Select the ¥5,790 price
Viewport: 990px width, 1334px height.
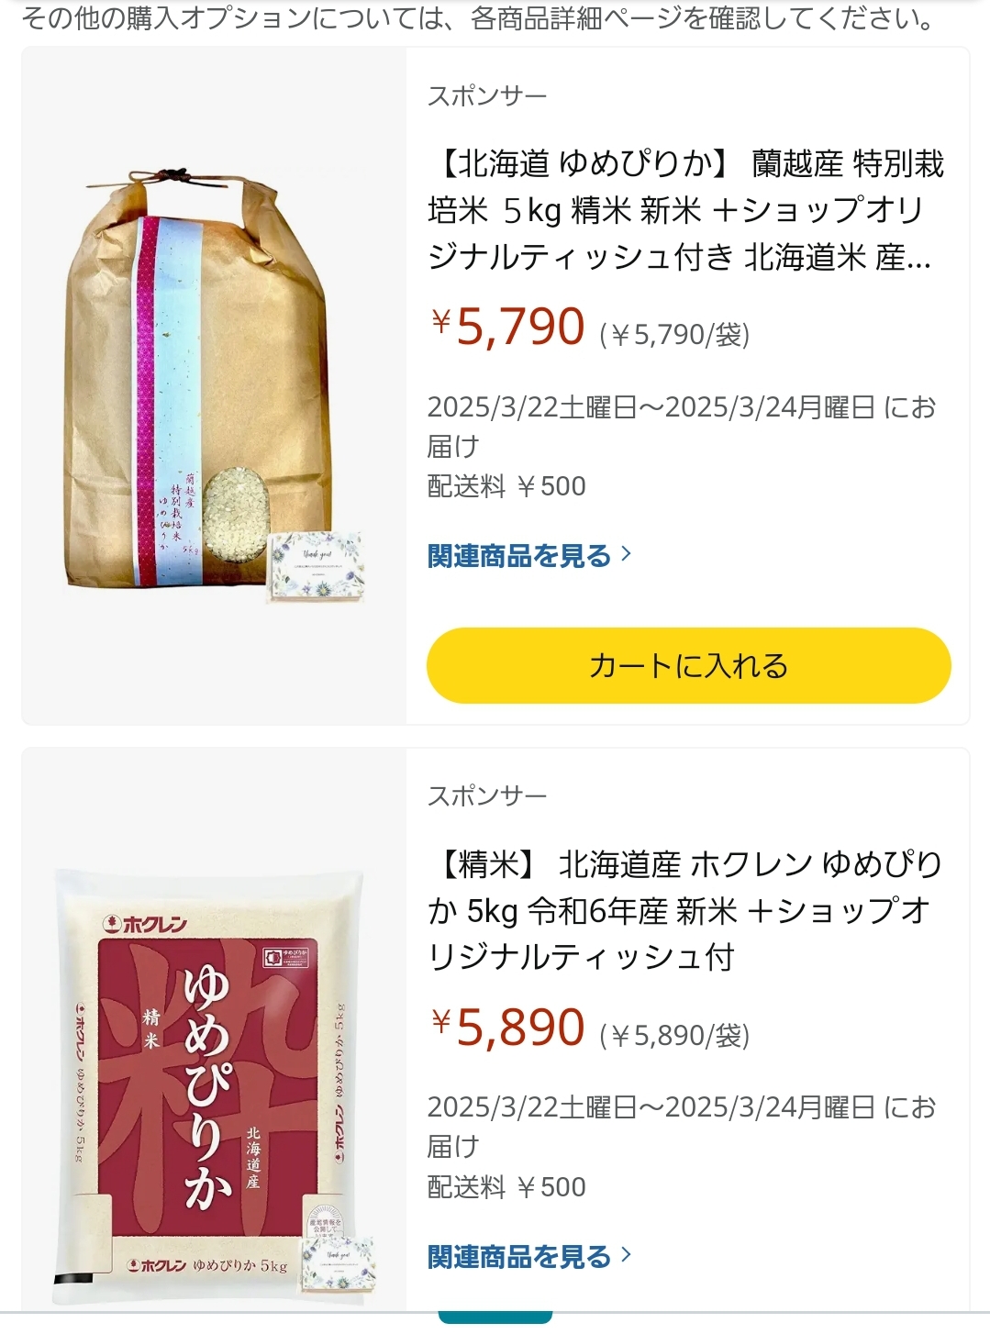[507, 327]
